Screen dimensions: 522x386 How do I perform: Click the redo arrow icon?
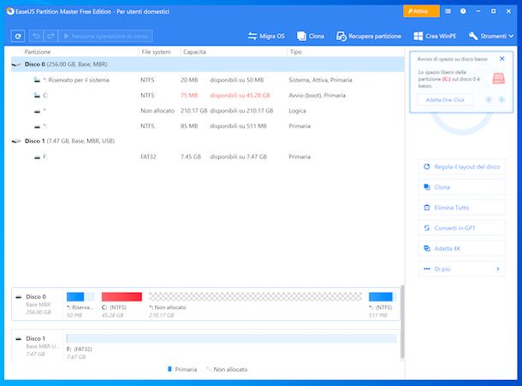[x=50, y=36]
